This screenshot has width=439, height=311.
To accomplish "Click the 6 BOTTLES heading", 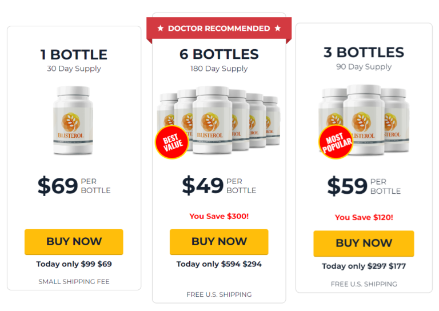I will pos(219,54).
